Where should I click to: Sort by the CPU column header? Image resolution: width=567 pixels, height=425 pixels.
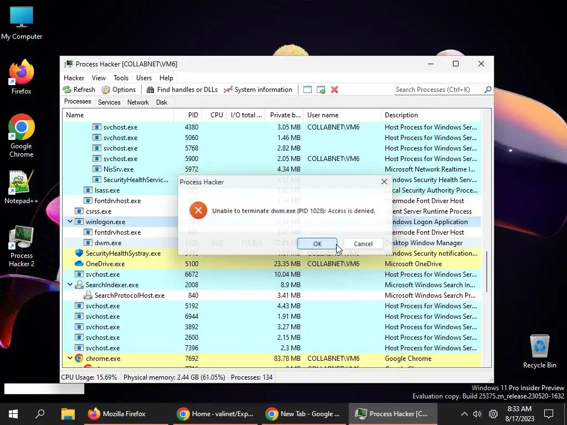click(214, 115)
